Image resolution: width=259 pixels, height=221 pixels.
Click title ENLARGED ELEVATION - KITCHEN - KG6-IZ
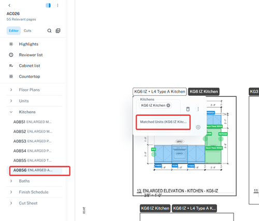[x=180, y=191]
